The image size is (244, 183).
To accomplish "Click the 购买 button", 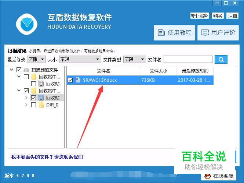I will [218, 16].
